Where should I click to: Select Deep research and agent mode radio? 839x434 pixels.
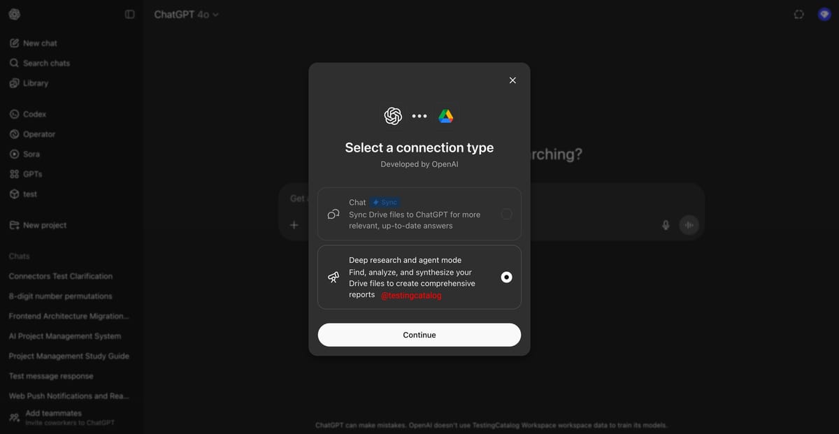(506, 277)
